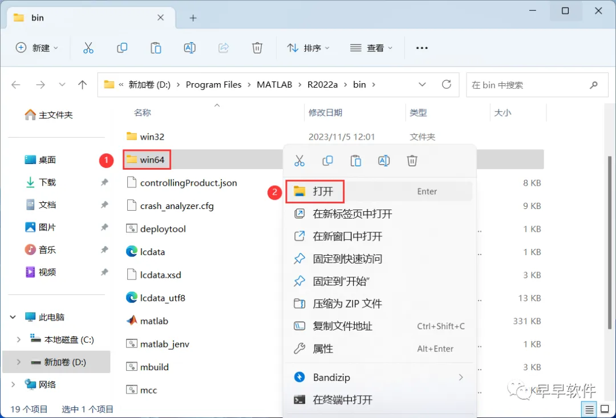Screen dimensions: 616x418
Task: Click the vertical scrollbar of the file list
Action: tap(609, 243)
